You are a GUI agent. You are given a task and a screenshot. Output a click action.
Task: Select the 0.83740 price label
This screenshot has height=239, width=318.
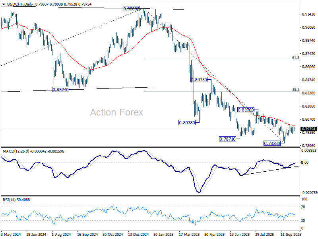pyautogui.click(x=61, y=89)
